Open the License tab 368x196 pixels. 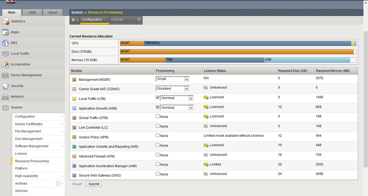pos(117,20)
